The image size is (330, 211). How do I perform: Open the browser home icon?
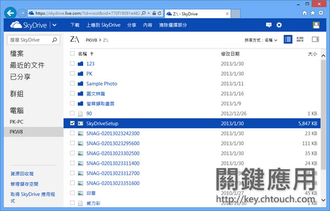point(305,13)
